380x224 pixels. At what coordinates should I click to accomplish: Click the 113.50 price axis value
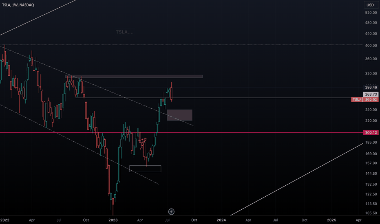(371, 204)
